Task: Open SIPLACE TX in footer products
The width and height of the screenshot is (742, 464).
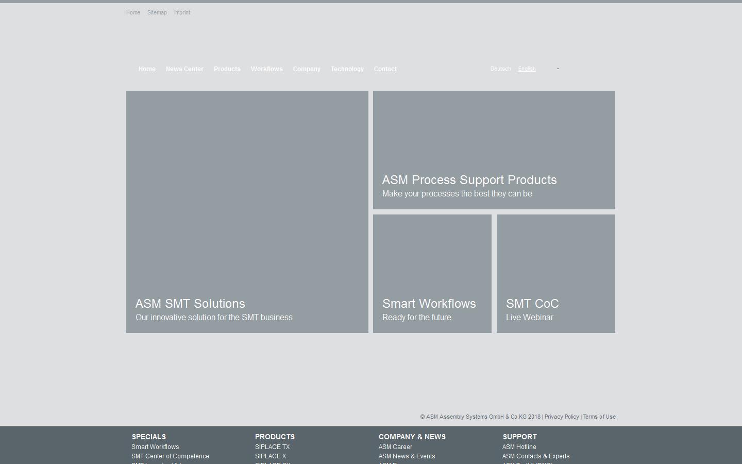Action: tap(272, 447)
